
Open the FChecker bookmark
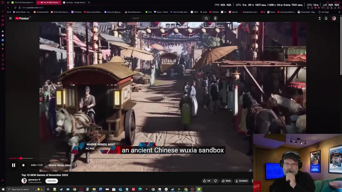point(76,12)
